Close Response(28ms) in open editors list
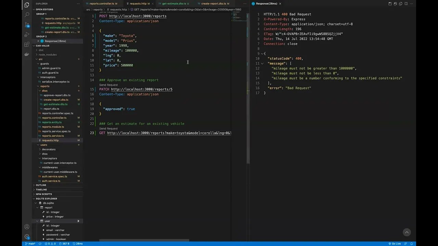This screenshot has width=438, height=246. point(38,41)
